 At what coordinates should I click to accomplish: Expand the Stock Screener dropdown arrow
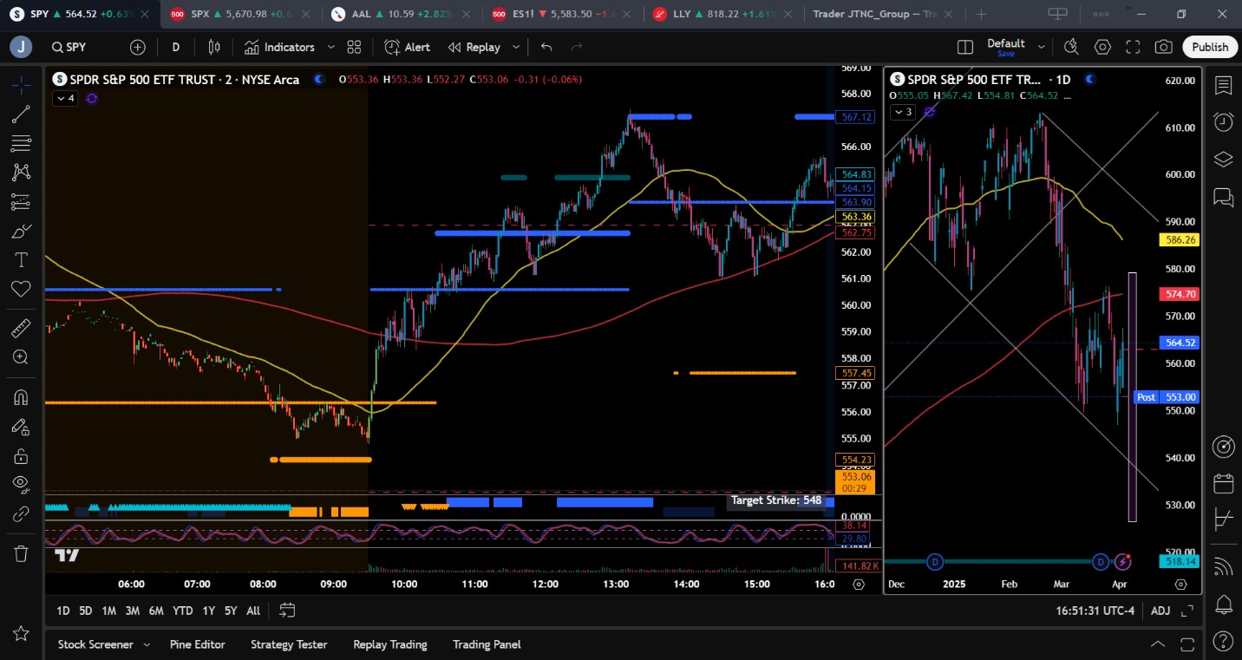pyautogui.click(x=147, y=644)
